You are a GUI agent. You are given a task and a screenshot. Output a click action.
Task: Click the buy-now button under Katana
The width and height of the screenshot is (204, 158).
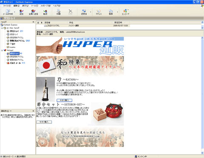coord(65,100)
